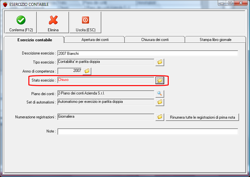This screenshot has width=250, height=177.
Task: Click magnifier icon to search Piano dei conti
Action: click(x=160, y=94)
